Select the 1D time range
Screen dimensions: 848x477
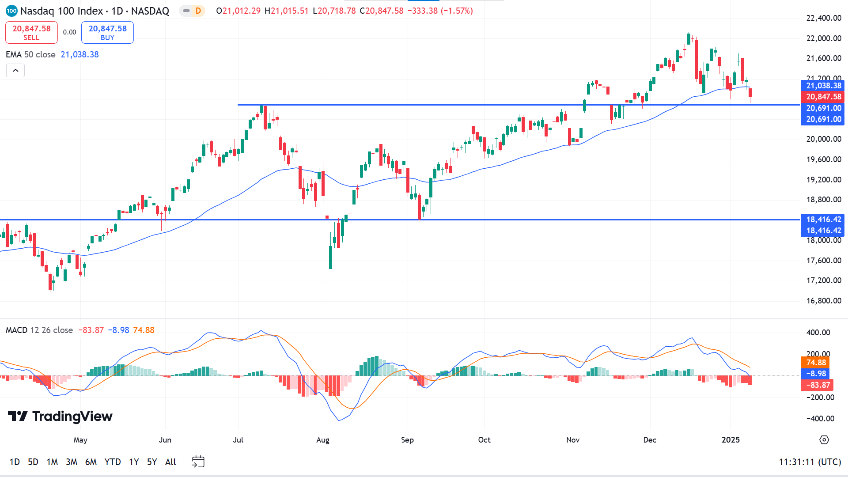pos(15,462)
